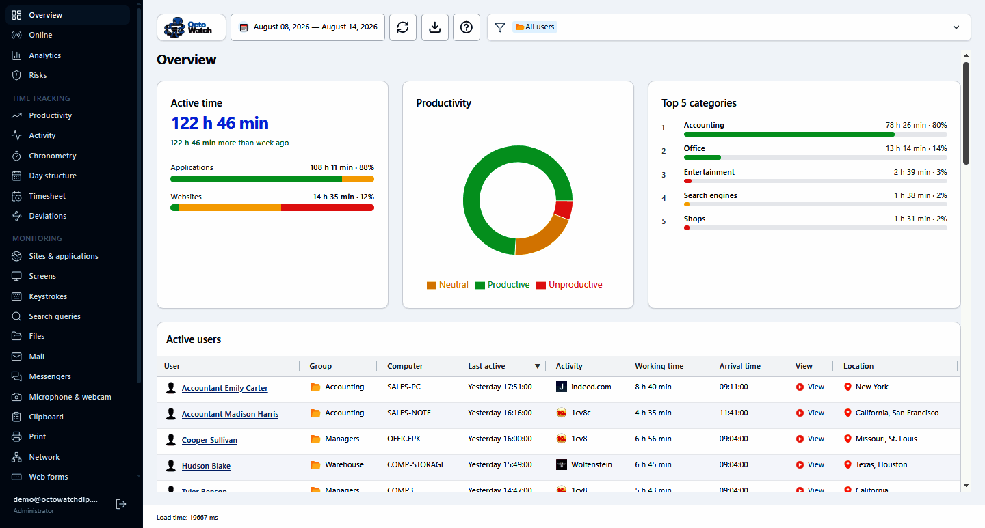Click the download report icon
Viewport: 985px width, 528px height.
coord(434,27)
